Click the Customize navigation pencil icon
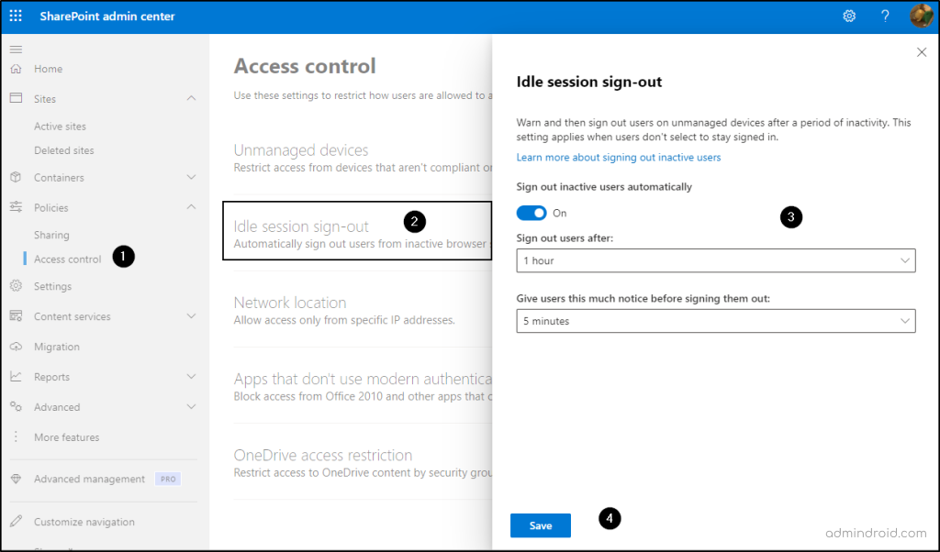Viewport: 940px width, 552px height. click(x=16, y=522)
